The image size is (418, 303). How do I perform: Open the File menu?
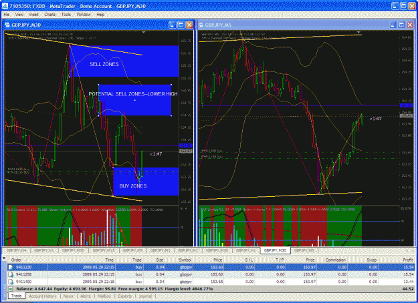point(7,15)
